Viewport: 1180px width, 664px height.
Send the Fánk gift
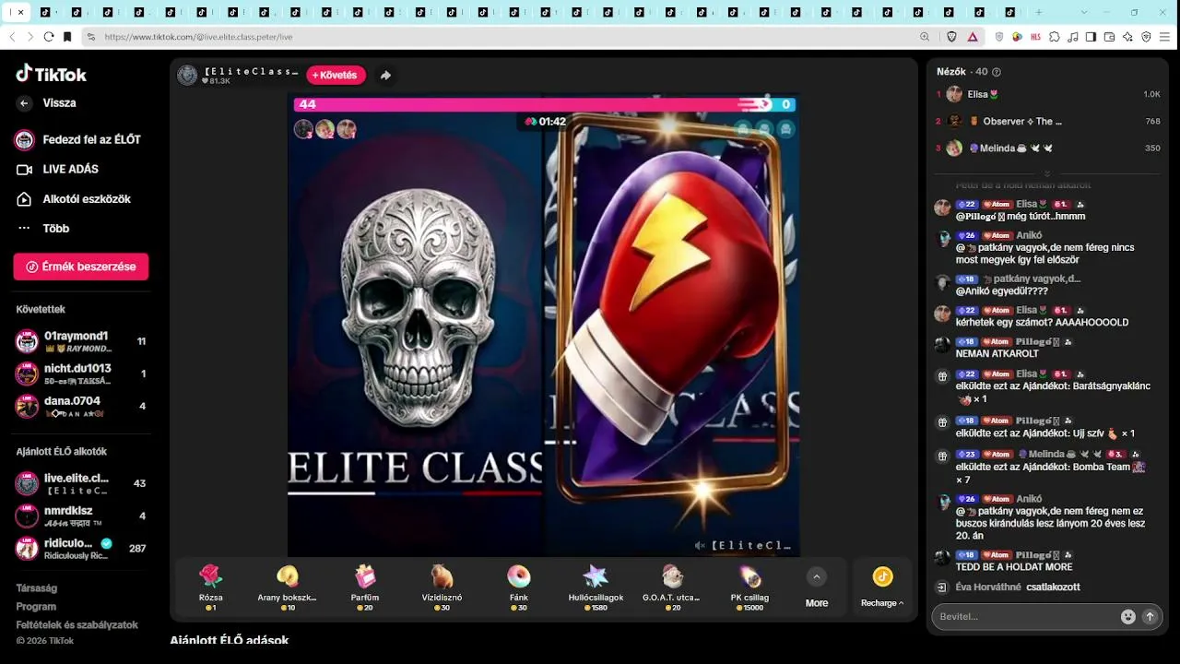click(519, 587)
